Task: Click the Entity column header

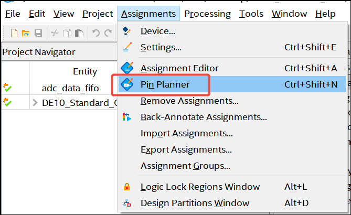Action: click(85, 71)
